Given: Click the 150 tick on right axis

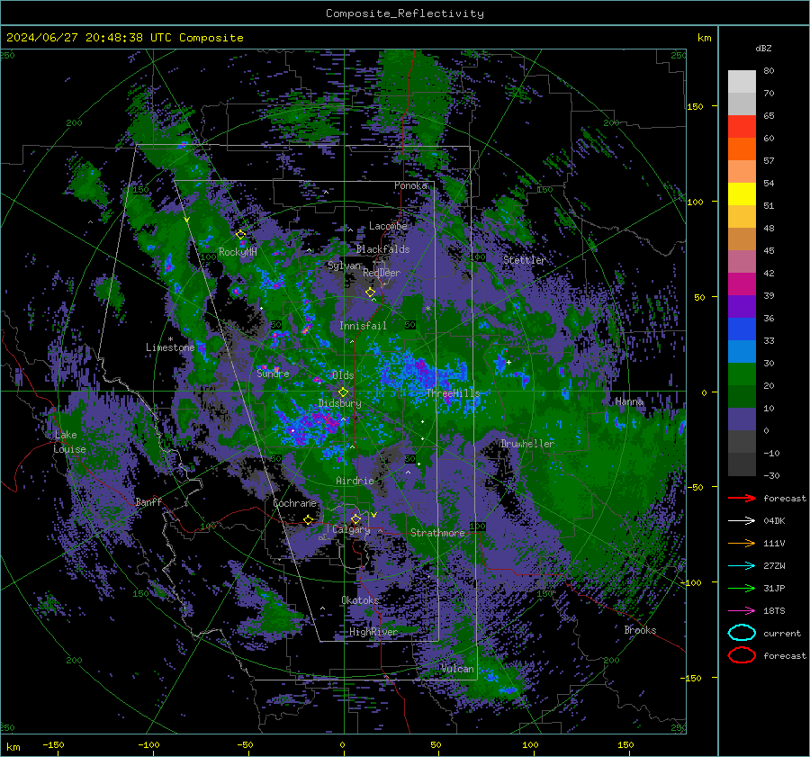Looking at the screenshot, I should 696,106.
